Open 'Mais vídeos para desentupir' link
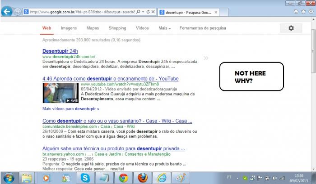The width and height of the screenshot is (316, 184). [71, 109]
